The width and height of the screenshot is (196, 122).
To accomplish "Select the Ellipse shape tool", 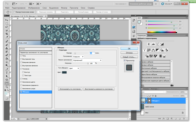I will [x=7, y=80].
